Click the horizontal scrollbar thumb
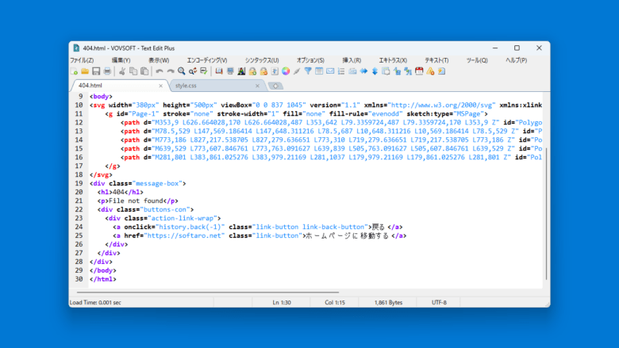The width and height of the screenshot is (619, 348). click(x=208, y=293)
